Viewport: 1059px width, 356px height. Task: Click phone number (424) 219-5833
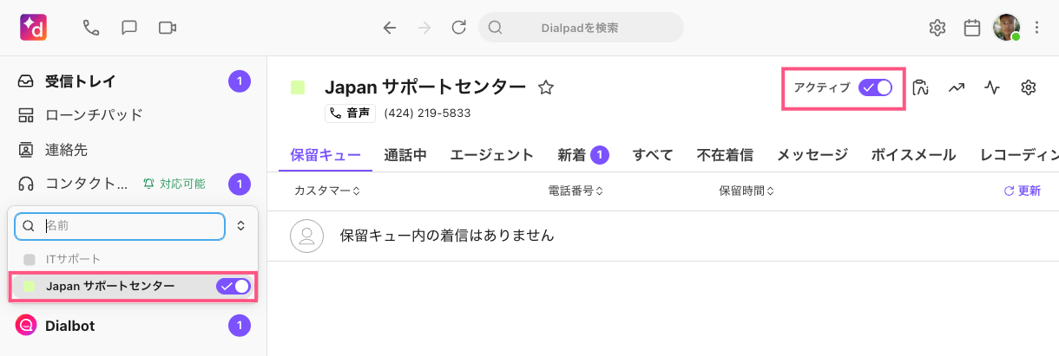[x=427, y=113]
